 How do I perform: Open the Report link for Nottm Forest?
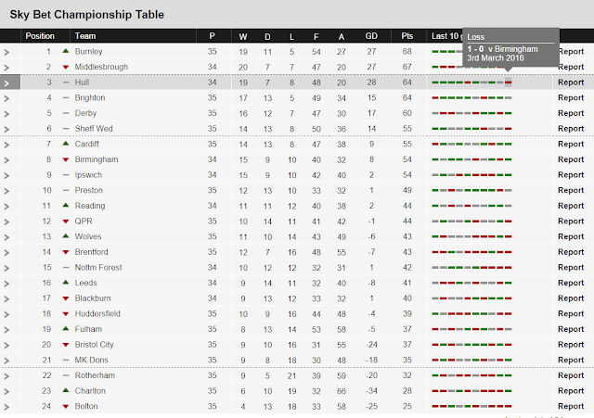click(x=571, y=267)
